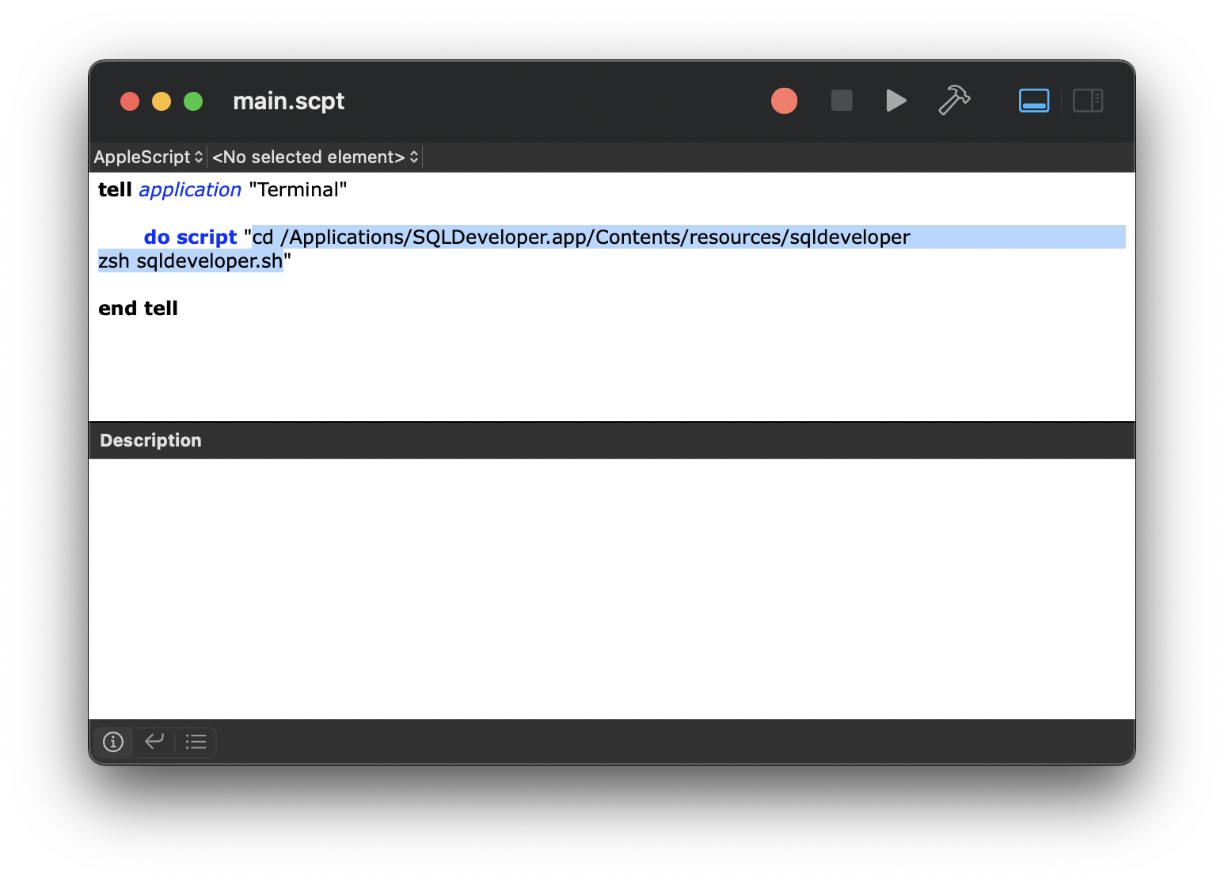Show the Log list icon tab
This screenshot has height=882, width=1224.
click(x=196, y=742)
